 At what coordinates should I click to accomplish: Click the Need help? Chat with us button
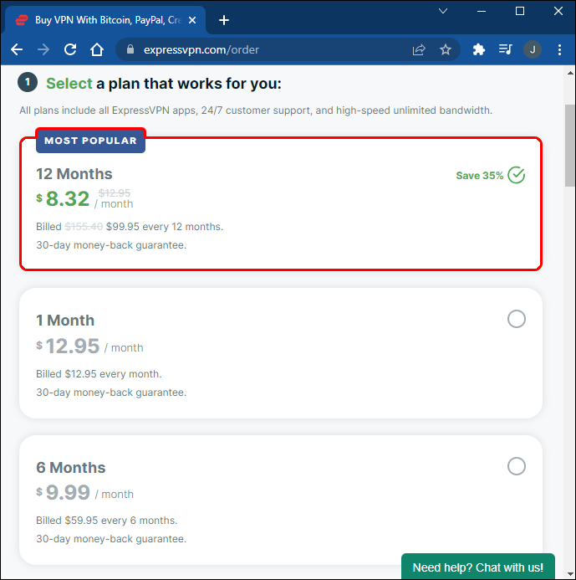point(478,567)
